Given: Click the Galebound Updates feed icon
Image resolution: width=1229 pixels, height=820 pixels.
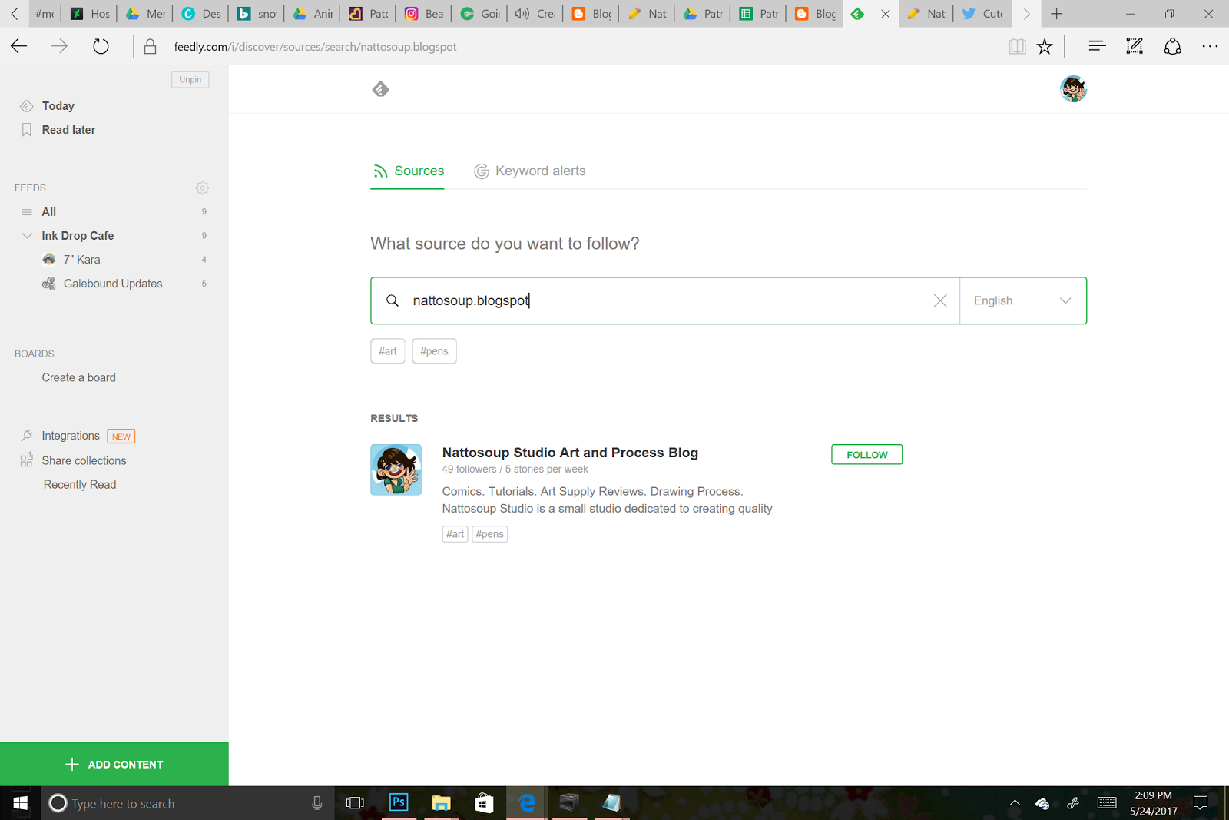Looking at the screenshot, I should [x=49, y=284].
